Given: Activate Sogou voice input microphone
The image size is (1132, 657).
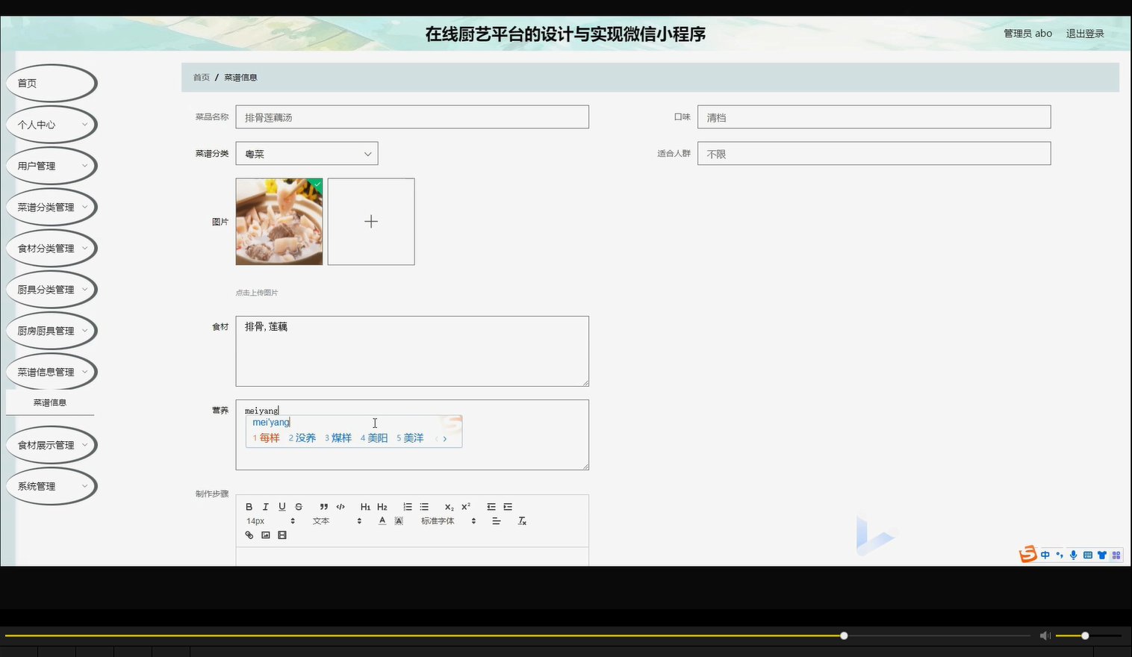Looking at the screenshot, I should point(1073,555).
